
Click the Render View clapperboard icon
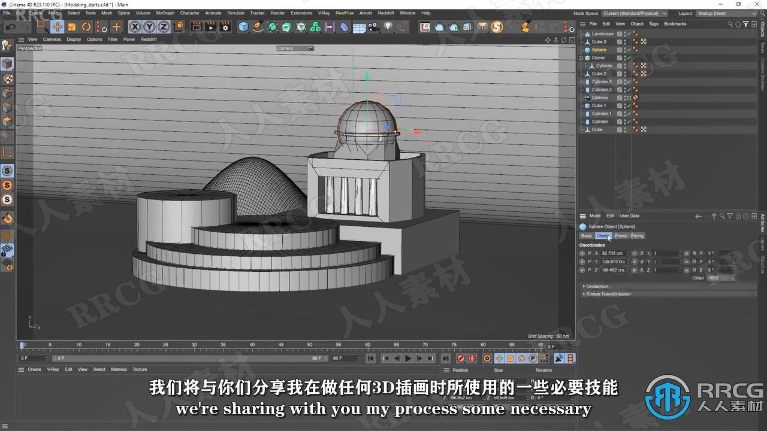point(196,27)
